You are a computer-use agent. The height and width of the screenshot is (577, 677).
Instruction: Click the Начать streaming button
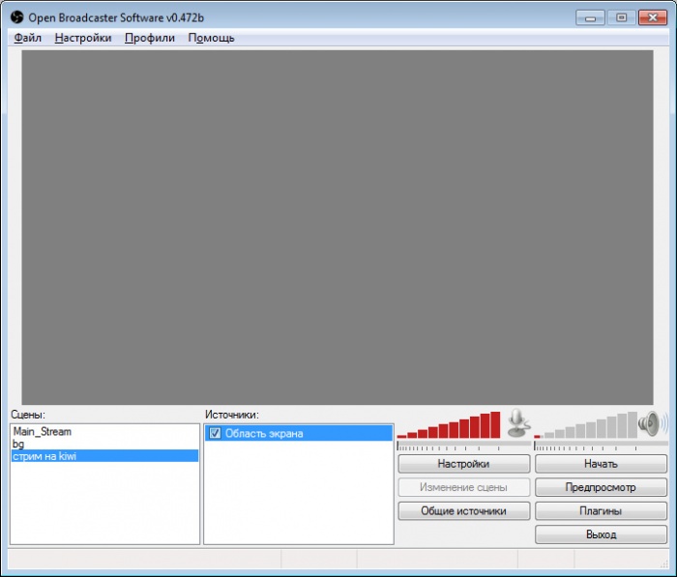coord(601,464)
